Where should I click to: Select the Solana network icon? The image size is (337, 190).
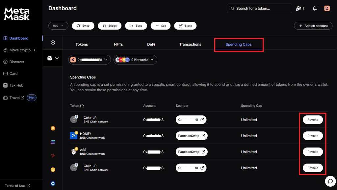53,142
